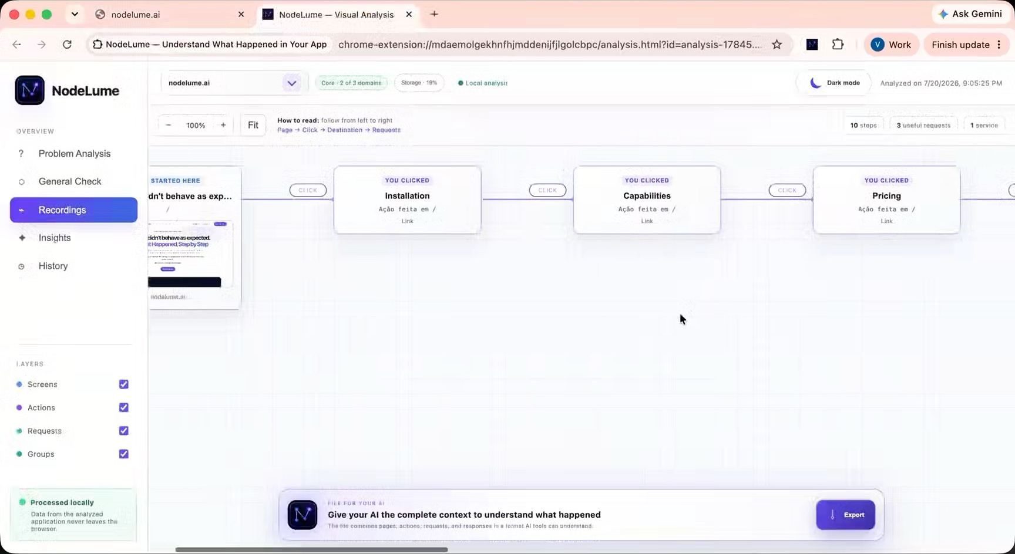Click the CLICK pill before Capabilities
This screenshot has width=1015, height=554.
[547, 190]
